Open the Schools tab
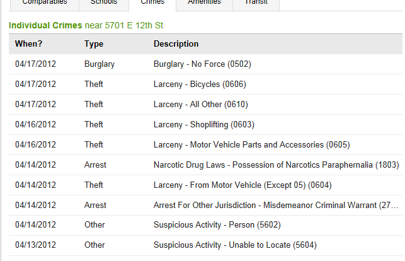This screenshot has height=261, width=405. 103,3
